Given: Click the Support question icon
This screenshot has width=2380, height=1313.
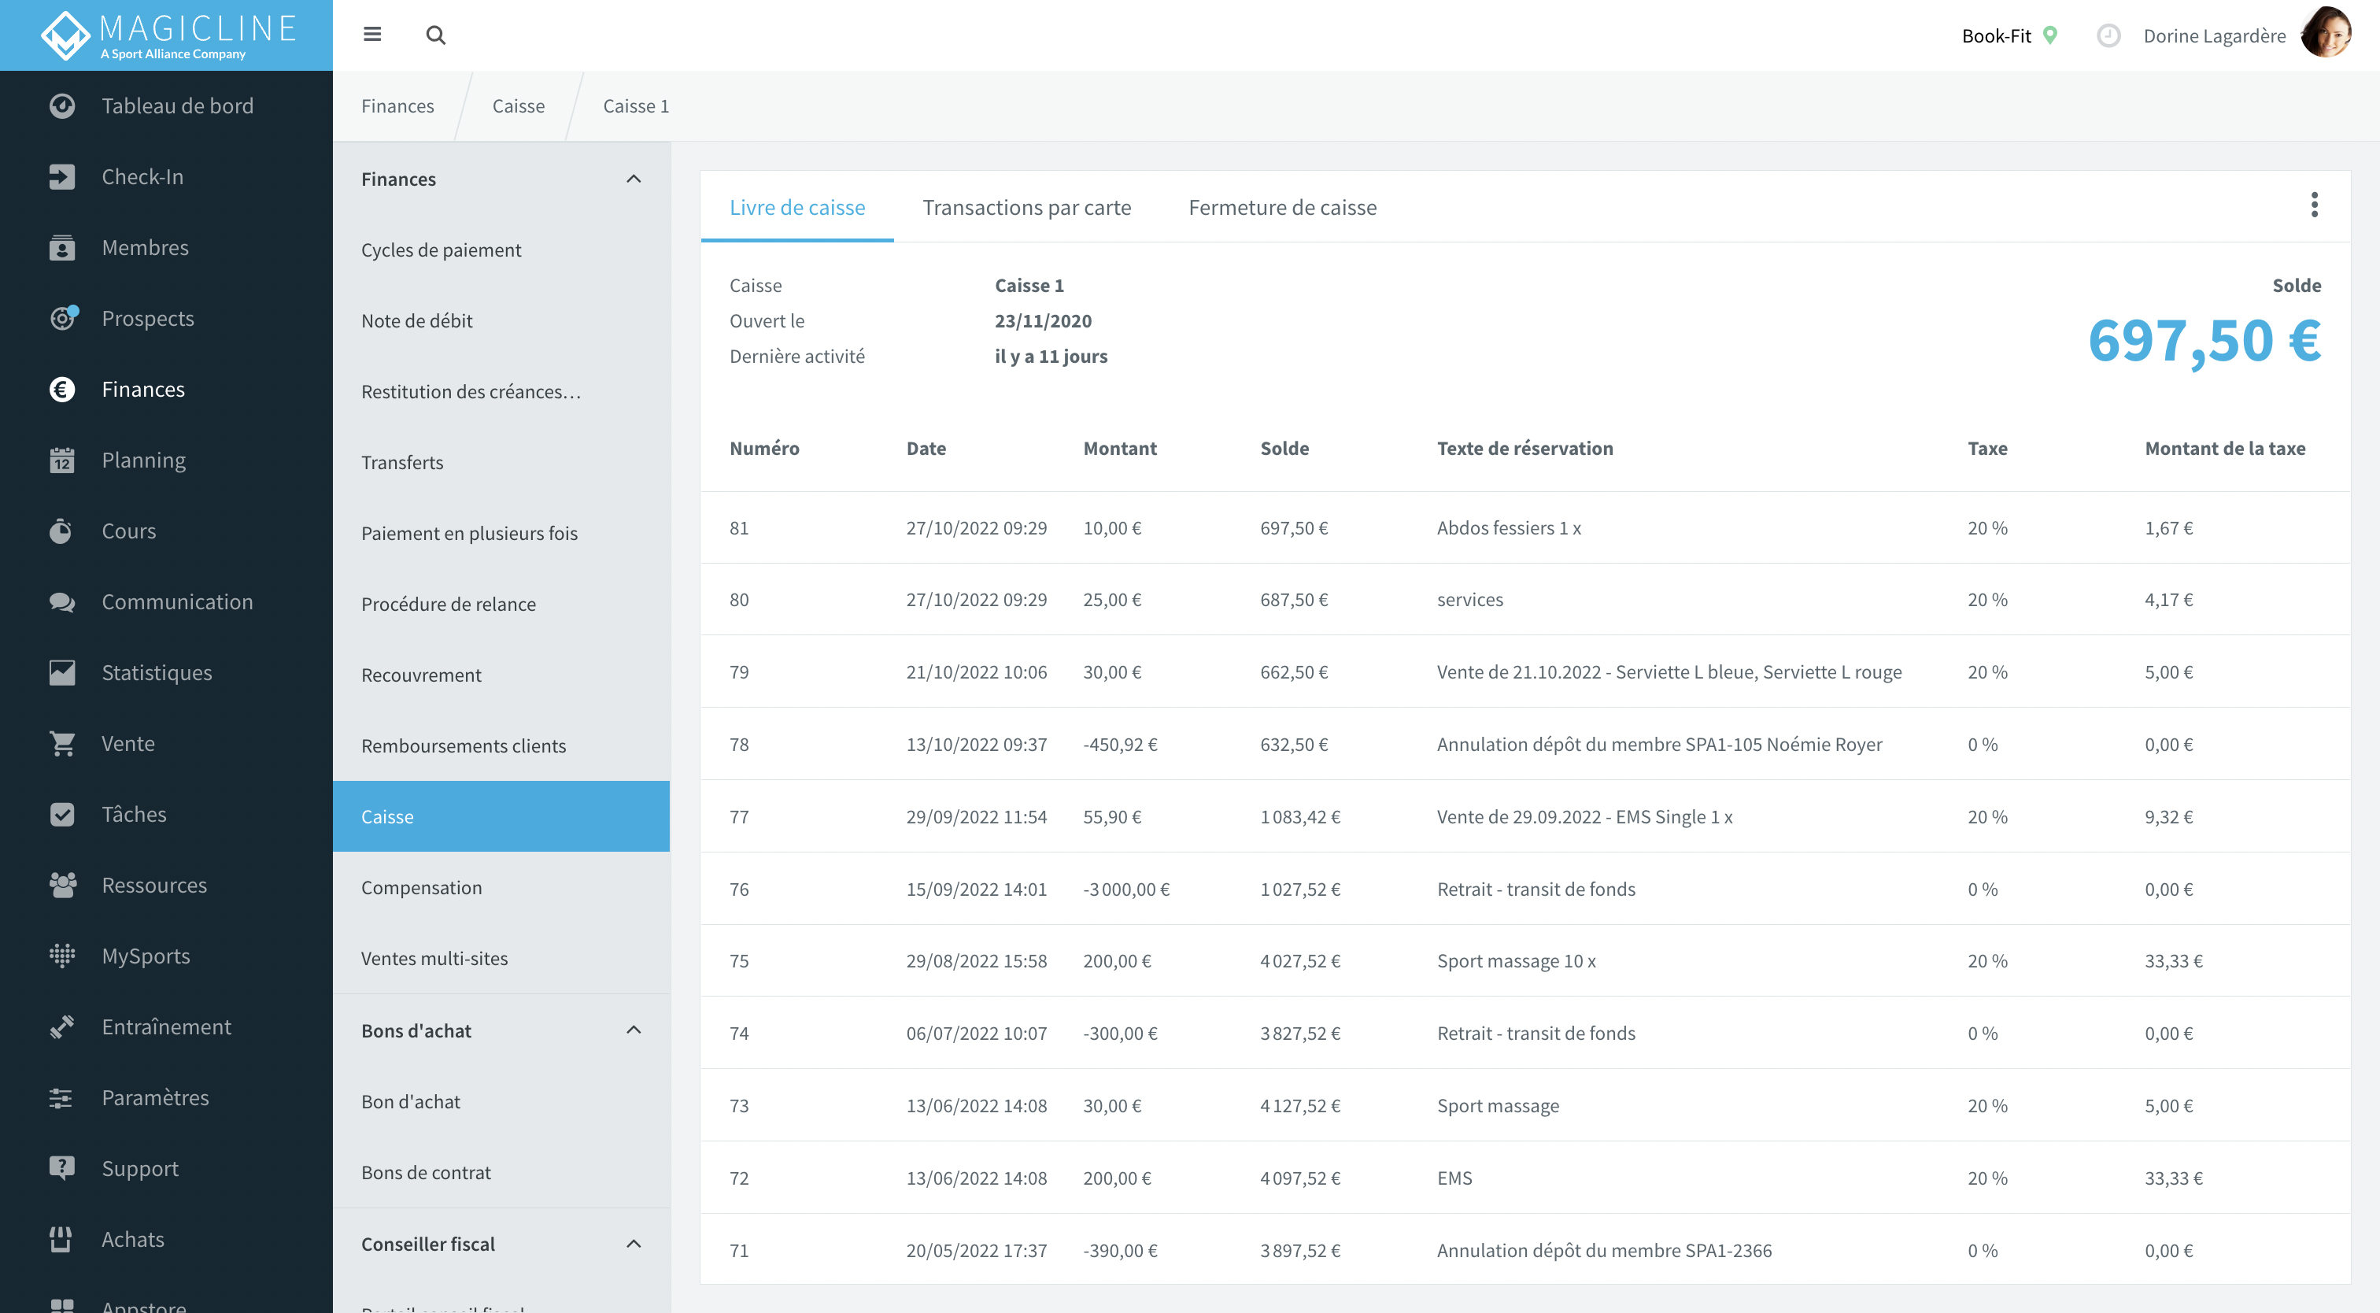Looking at the screenshot, I should [62, 1168].
